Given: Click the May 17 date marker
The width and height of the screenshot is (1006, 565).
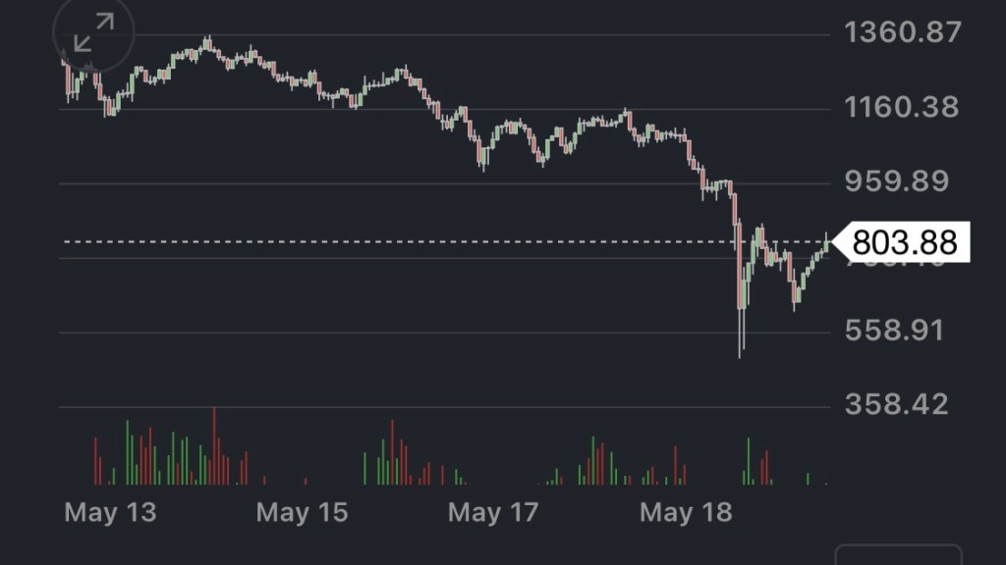Looking at the screenshot, I should tap(493, 512).
